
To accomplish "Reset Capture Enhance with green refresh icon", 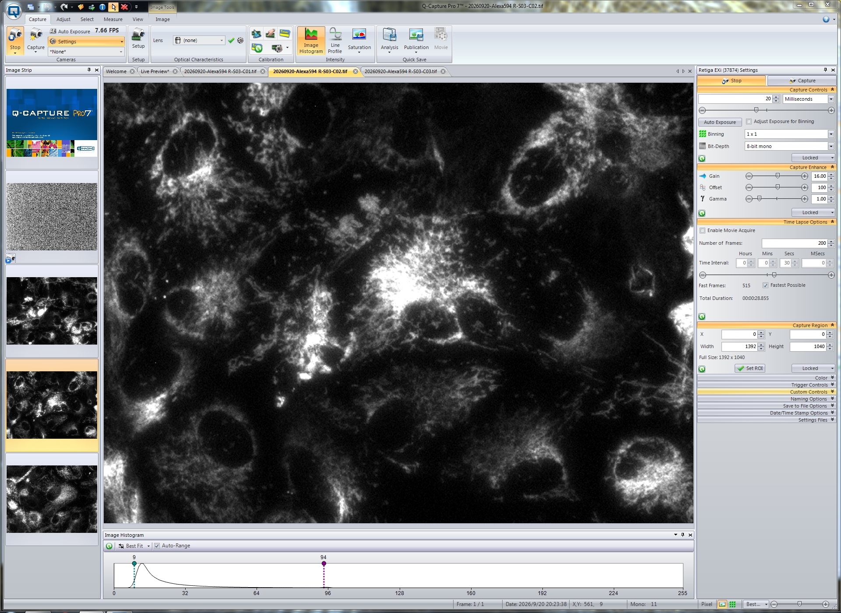I will pos(702,213).
